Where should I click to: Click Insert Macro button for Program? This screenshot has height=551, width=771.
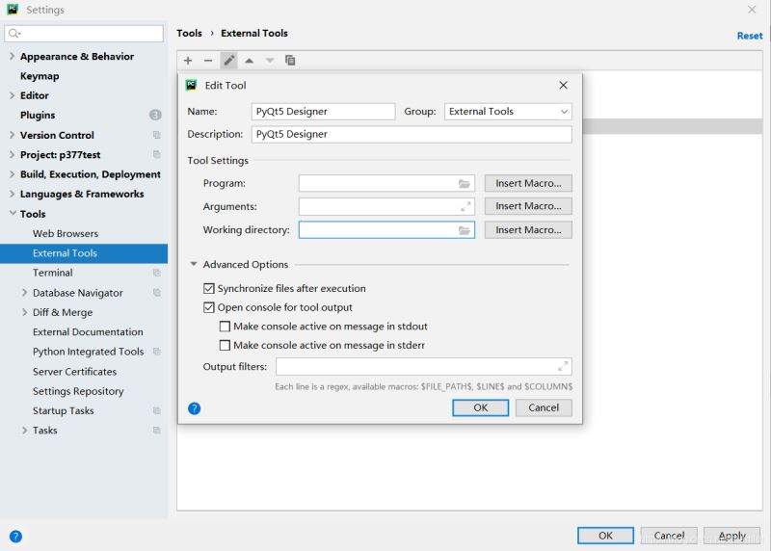pyautogui.click(x=528, y=183)
